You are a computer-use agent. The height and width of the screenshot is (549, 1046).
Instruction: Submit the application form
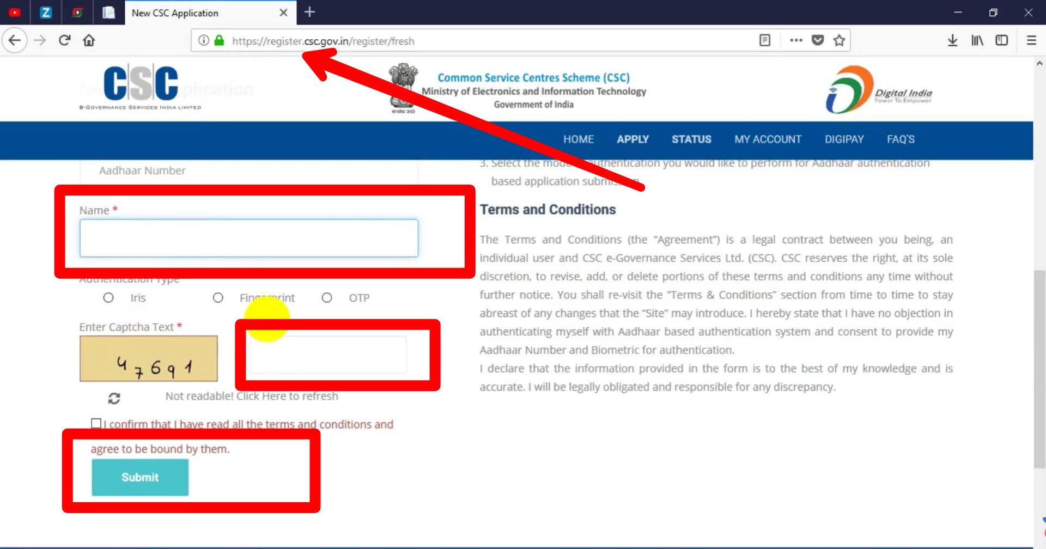[140, 477]
